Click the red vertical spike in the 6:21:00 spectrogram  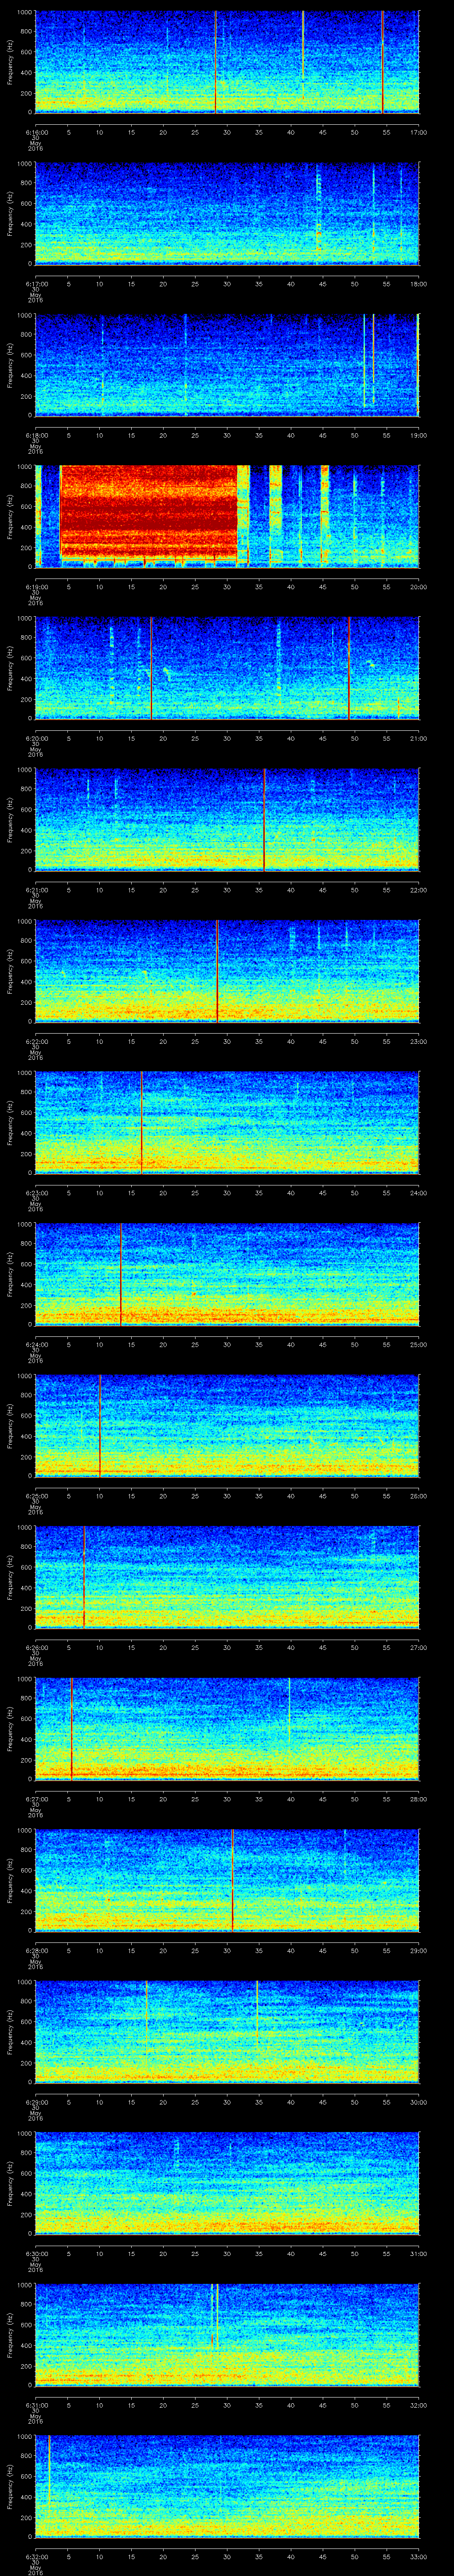pos(263,819)
